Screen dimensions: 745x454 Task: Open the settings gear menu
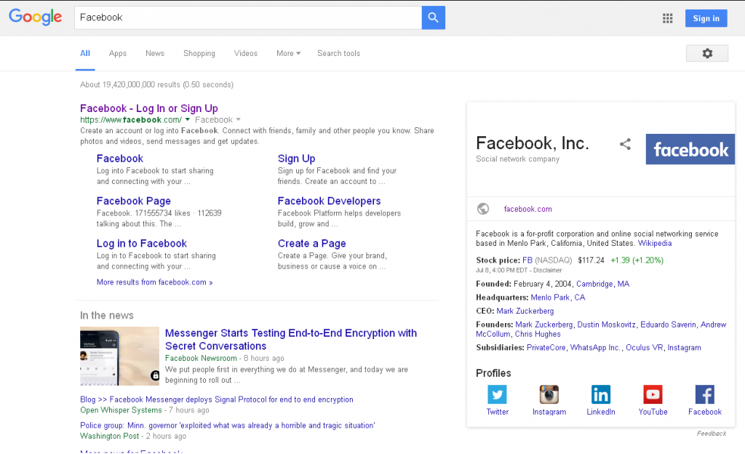(x=707, y=53)
